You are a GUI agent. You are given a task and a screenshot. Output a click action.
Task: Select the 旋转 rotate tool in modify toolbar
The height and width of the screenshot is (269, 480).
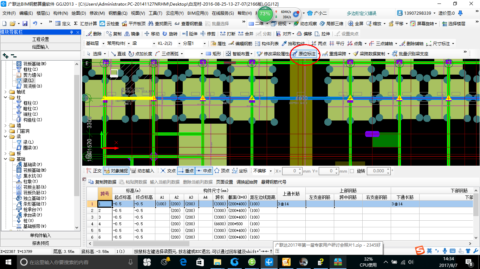tap(170, 34)
